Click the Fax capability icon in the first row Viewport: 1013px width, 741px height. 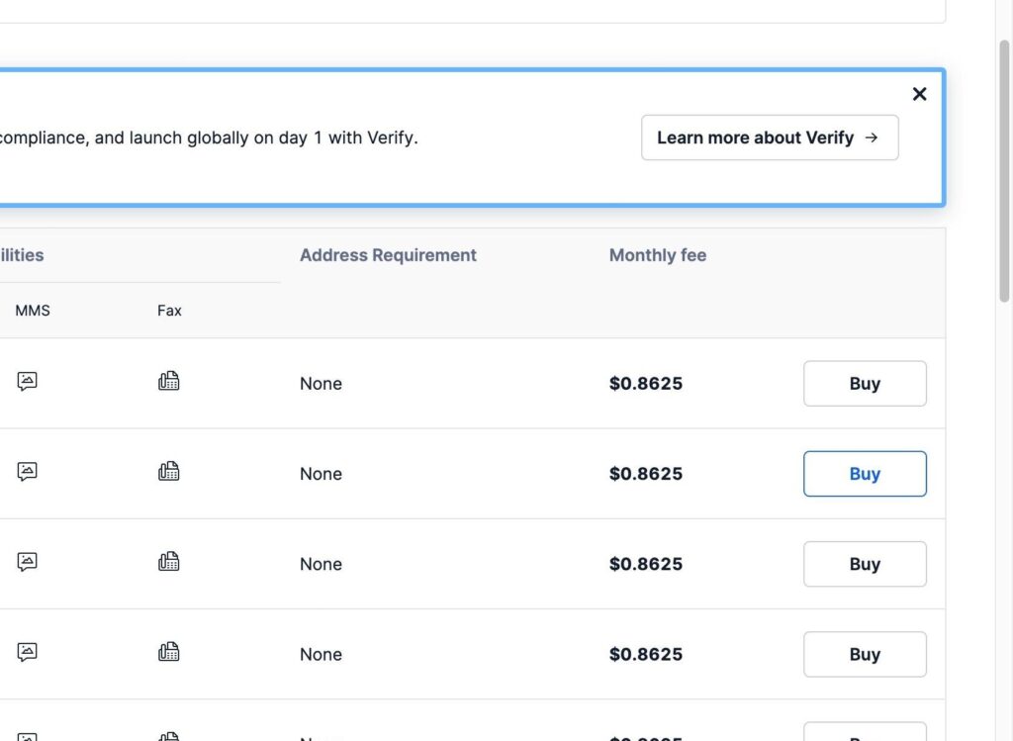(x=169, y=382)
